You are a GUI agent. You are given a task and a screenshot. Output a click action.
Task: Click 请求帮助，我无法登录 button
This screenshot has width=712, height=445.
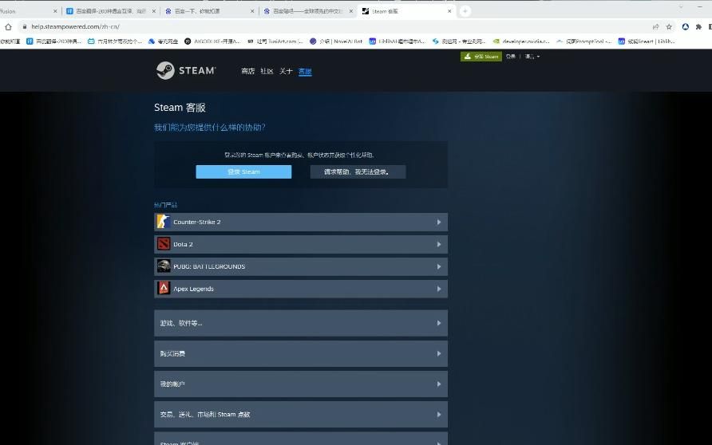click(x=358, y=171)
